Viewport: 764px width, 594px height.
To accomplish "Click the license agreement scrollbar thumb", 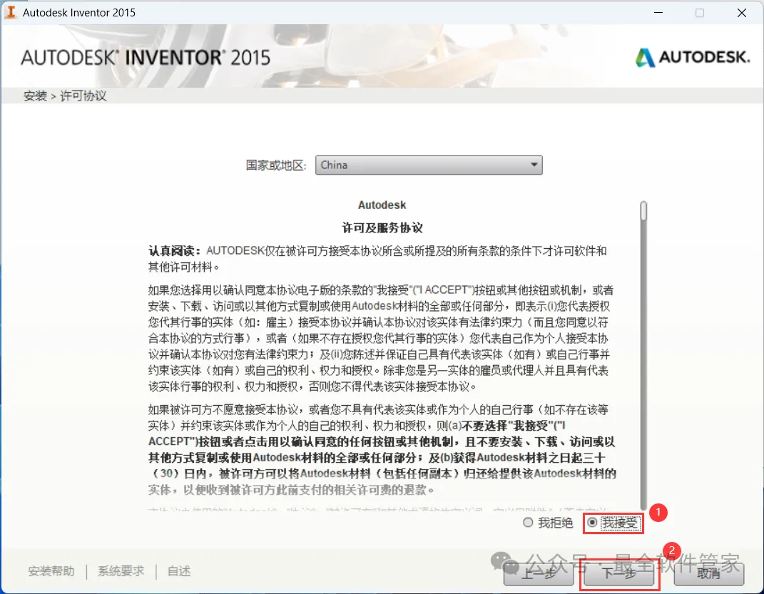I will click(x=643, y=211).
